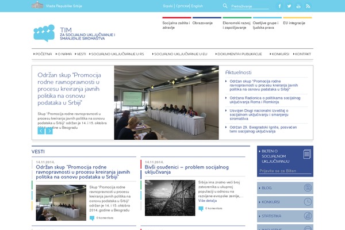Focus the Pretraživanje search field
345x230 pixels.
click(250, 6)
